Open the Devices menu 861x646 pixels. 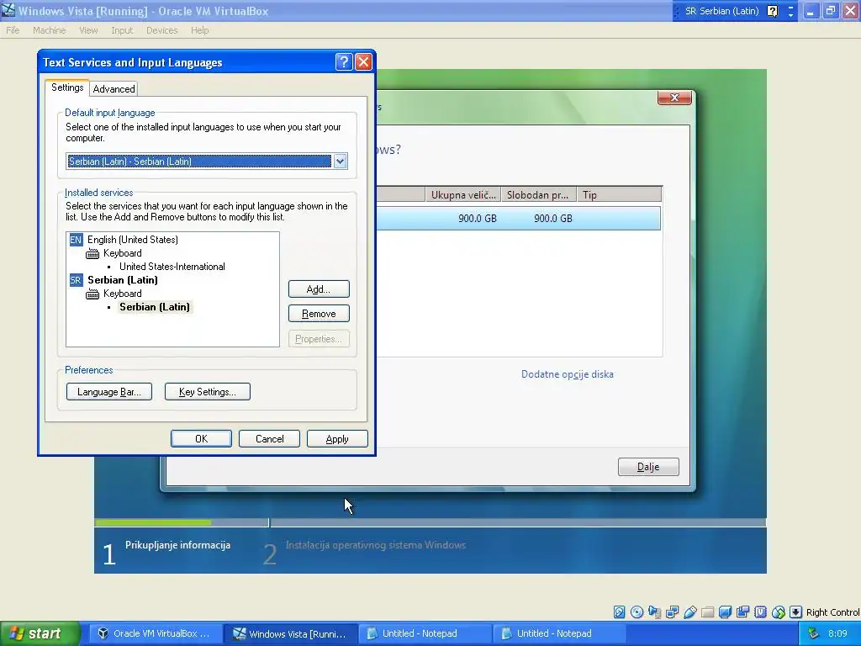162,30
